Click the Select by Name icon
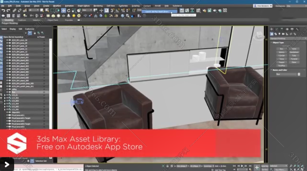This screenshot has height=171, width=307. 47,10
